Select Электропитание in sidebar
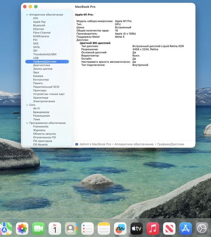The image size is (211, 237). [44, 101]
